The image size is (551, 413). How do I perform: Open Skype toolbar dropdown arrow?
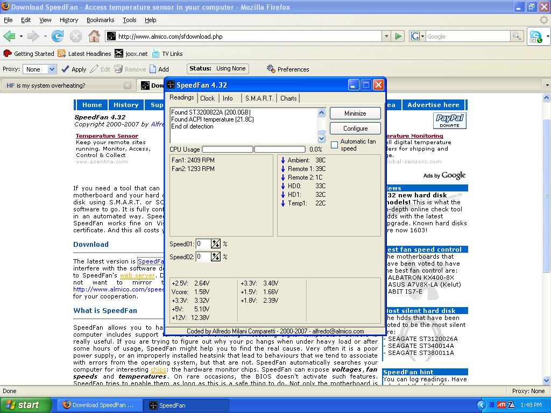point(547,37)
